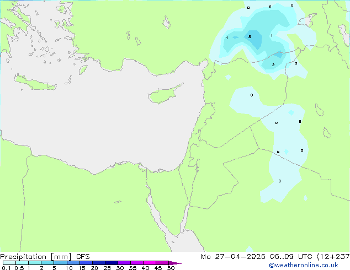Screen dimensions: 350x270
Task: Click the '25' legend label
Action: (x=107, y=268)
